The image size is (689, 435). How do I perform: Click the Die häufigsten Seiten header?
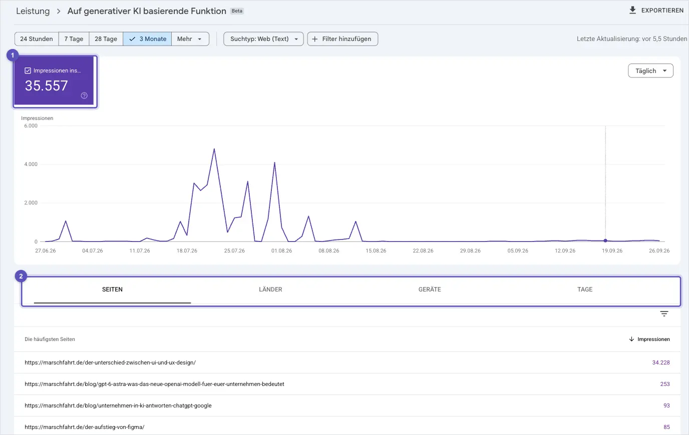pos(50,339)
